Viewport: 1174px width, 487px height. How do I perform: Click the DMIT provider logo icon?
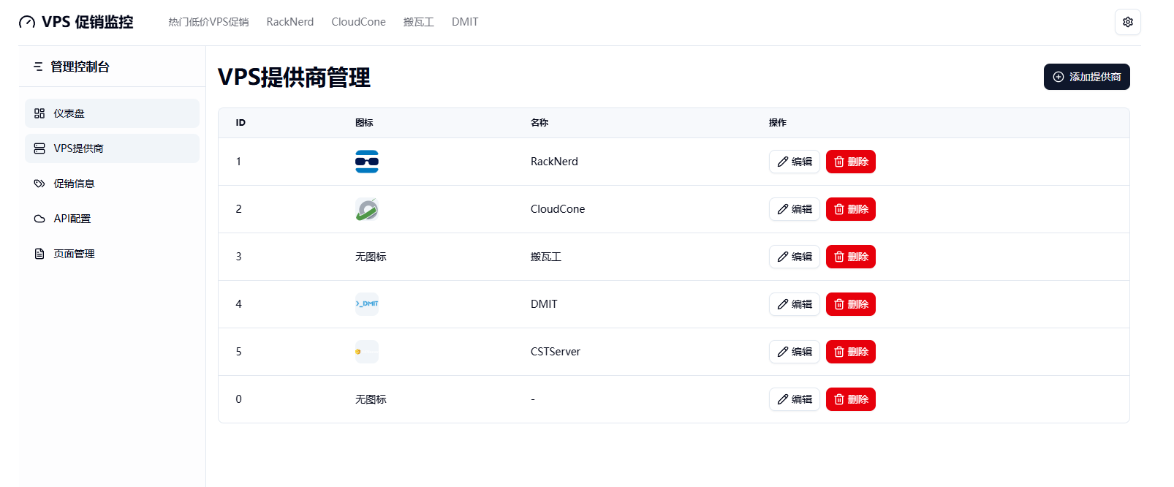367,304
